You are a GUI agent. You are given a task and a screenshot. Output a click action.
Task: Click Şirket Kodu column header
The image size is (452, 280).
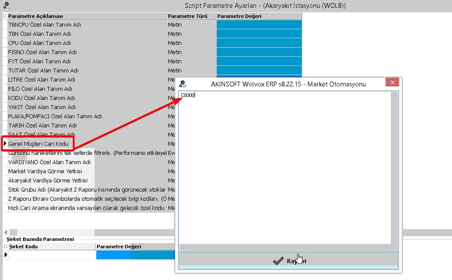tap(52, 246)
